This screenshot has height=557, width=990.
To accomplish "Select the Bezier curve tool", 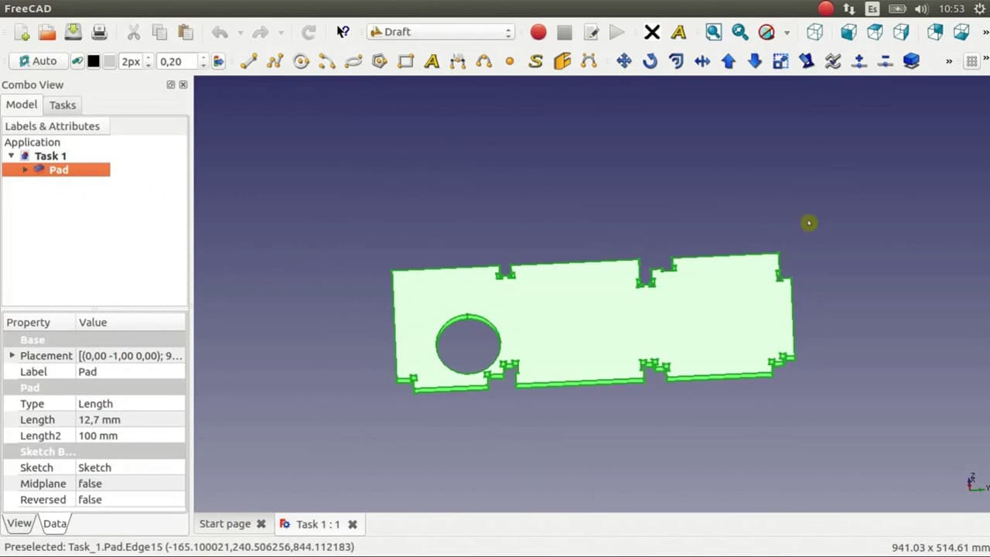I will [x=589, y=61].
